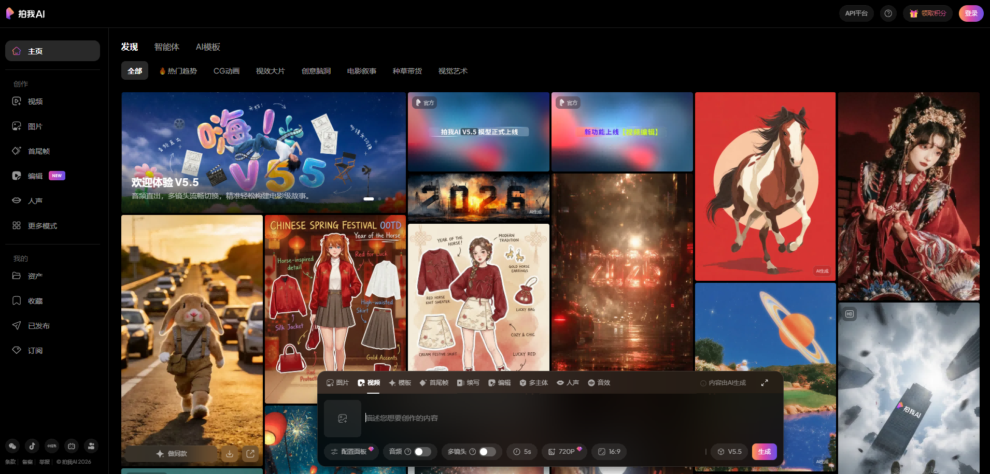Click the active banner carousel indicator
The height and width of the screenshot is (474, 990).
pyautogui.click(x=369, y=199)
